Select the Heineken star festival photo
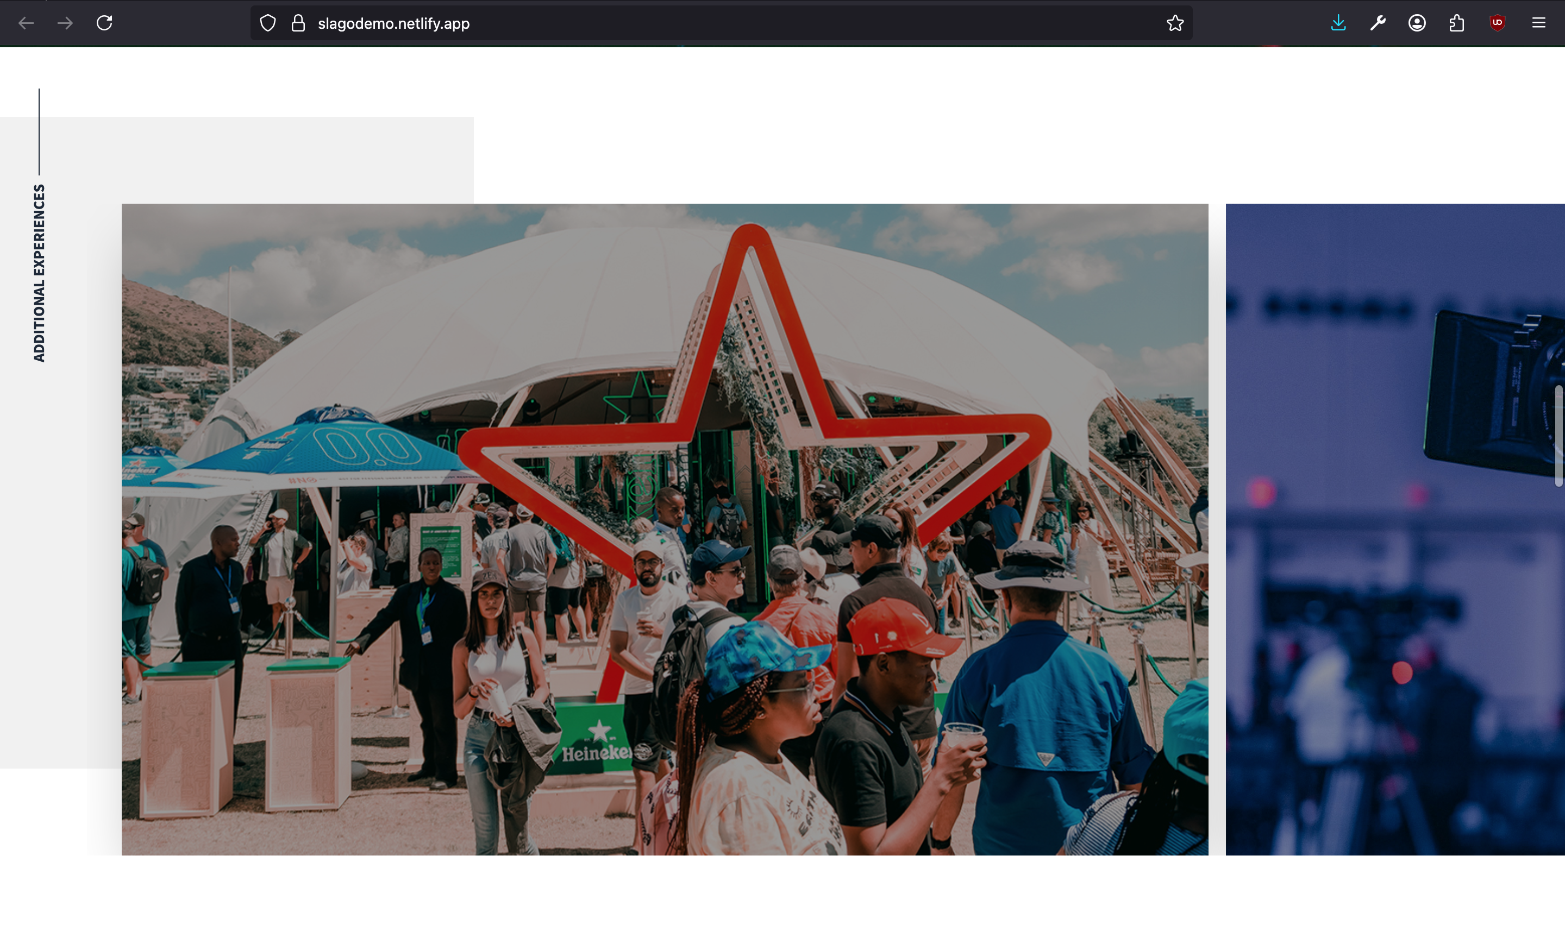 pyautogui.click(x=665, y=529)
